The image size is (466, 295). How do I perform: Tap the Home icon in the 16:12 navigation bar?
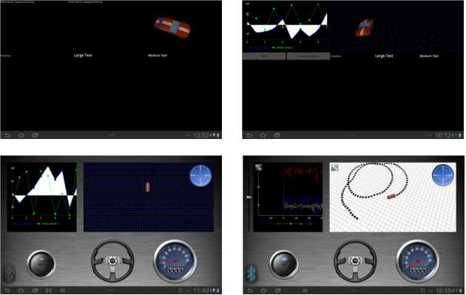point(263,135)
